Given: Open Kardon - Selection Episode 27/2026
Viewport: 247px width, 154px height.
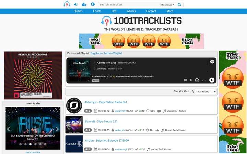Looking at the screenshot, I should 106,141.
